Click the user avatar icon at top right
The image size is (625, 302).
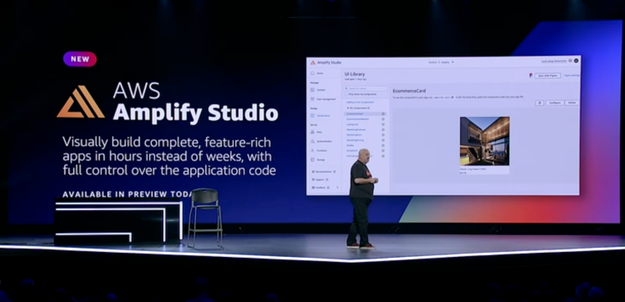point(576,61)
